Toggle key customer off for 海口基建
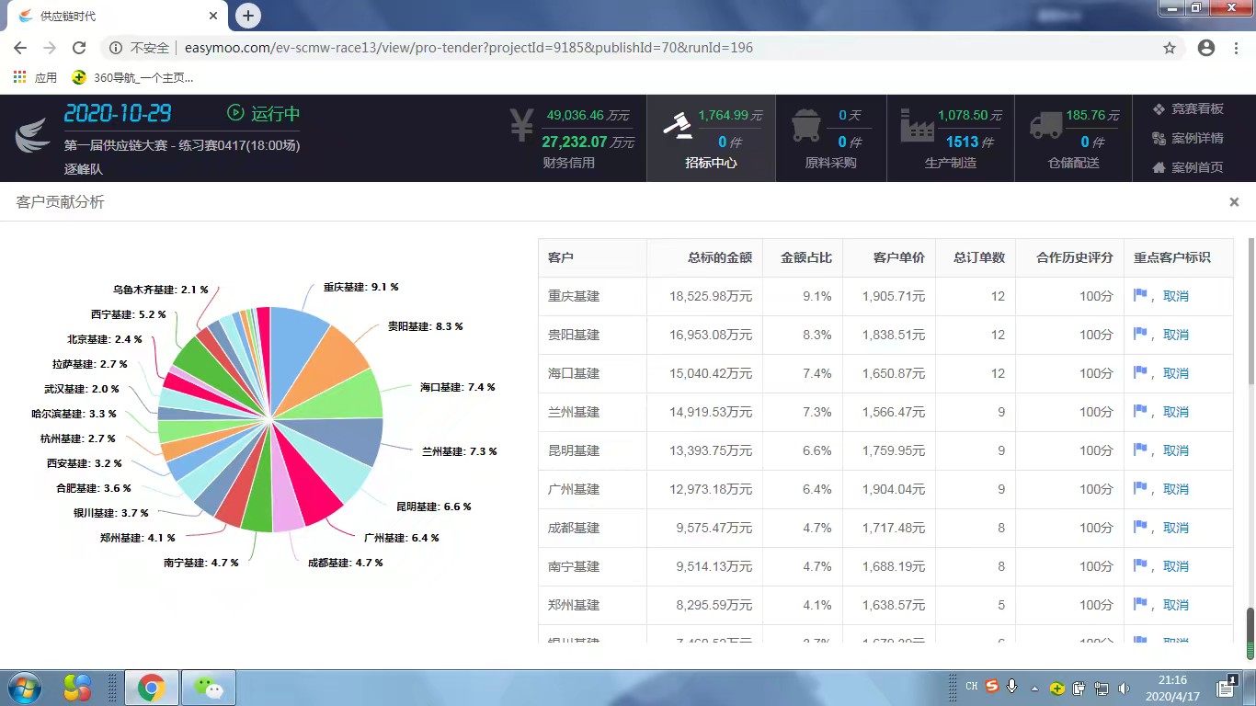 tap(1176, 373)
